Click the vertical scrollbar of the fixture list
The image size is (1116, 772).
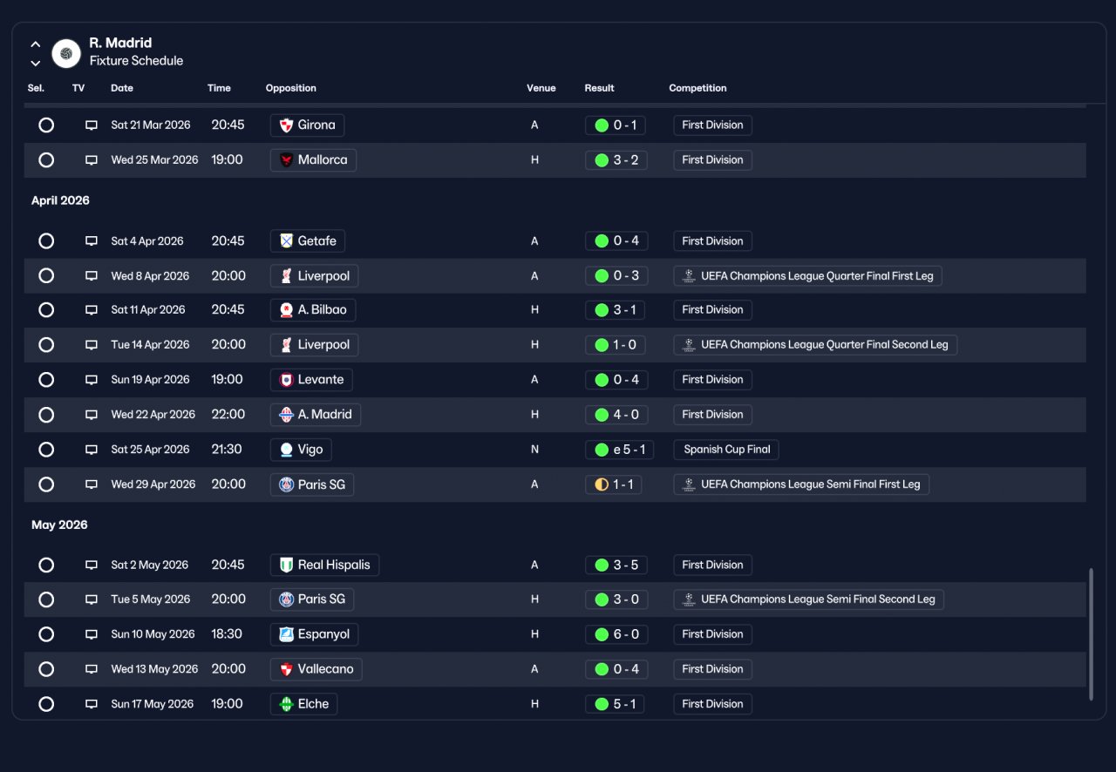(1091, 633)
